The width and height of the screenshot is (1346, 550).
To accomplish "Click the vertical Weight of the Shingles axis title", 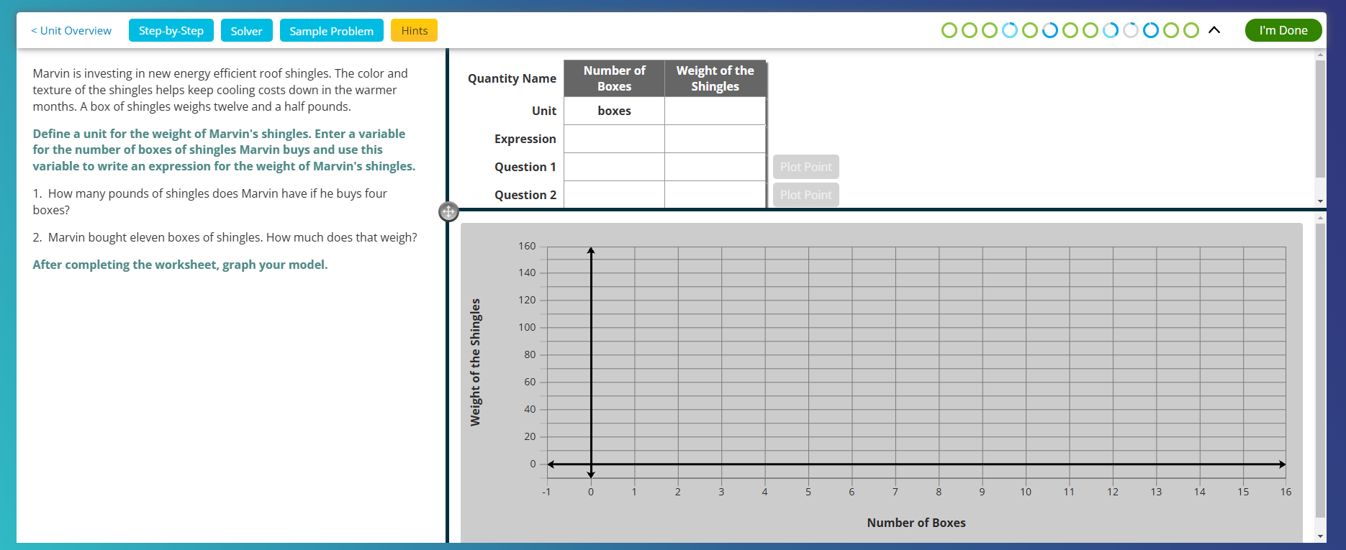I will click(x=475, y=362).
